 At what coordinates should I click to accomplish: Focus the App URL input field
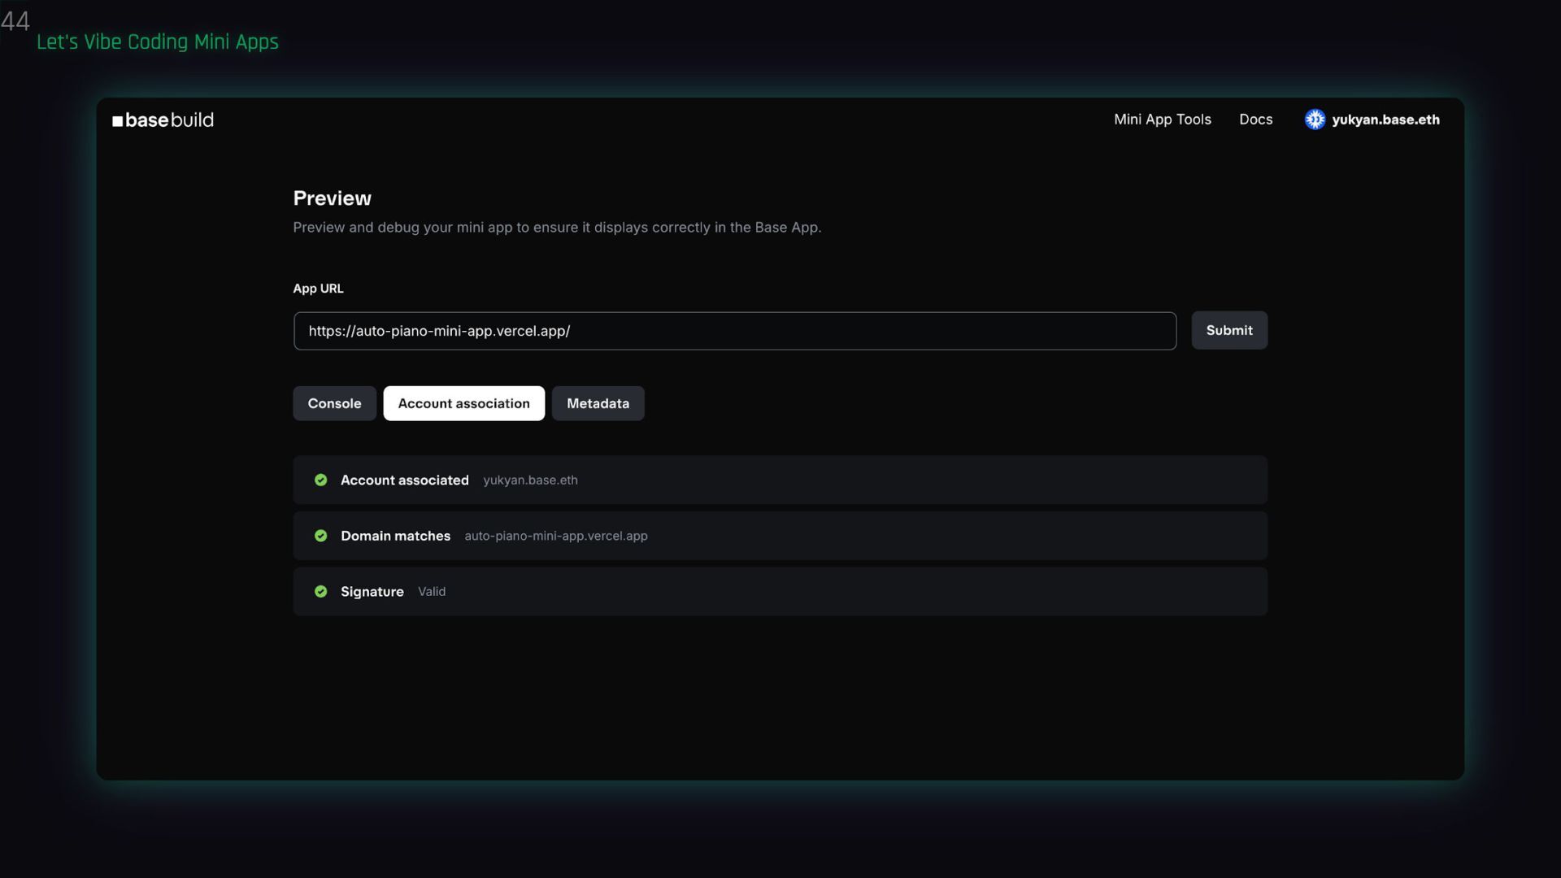point(734,331)
